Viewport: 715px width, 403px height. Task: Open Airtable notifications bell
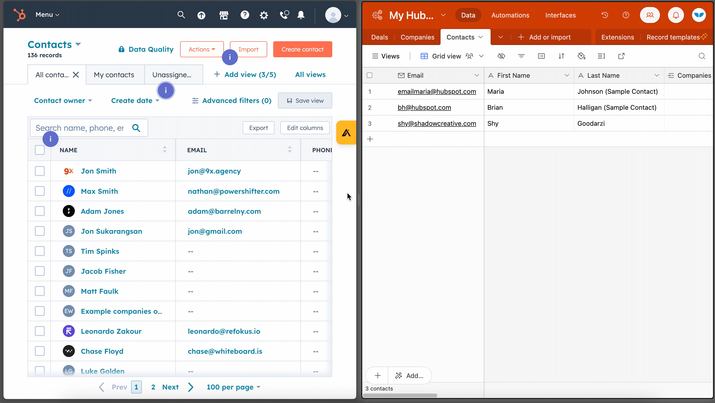click(676, 15)
